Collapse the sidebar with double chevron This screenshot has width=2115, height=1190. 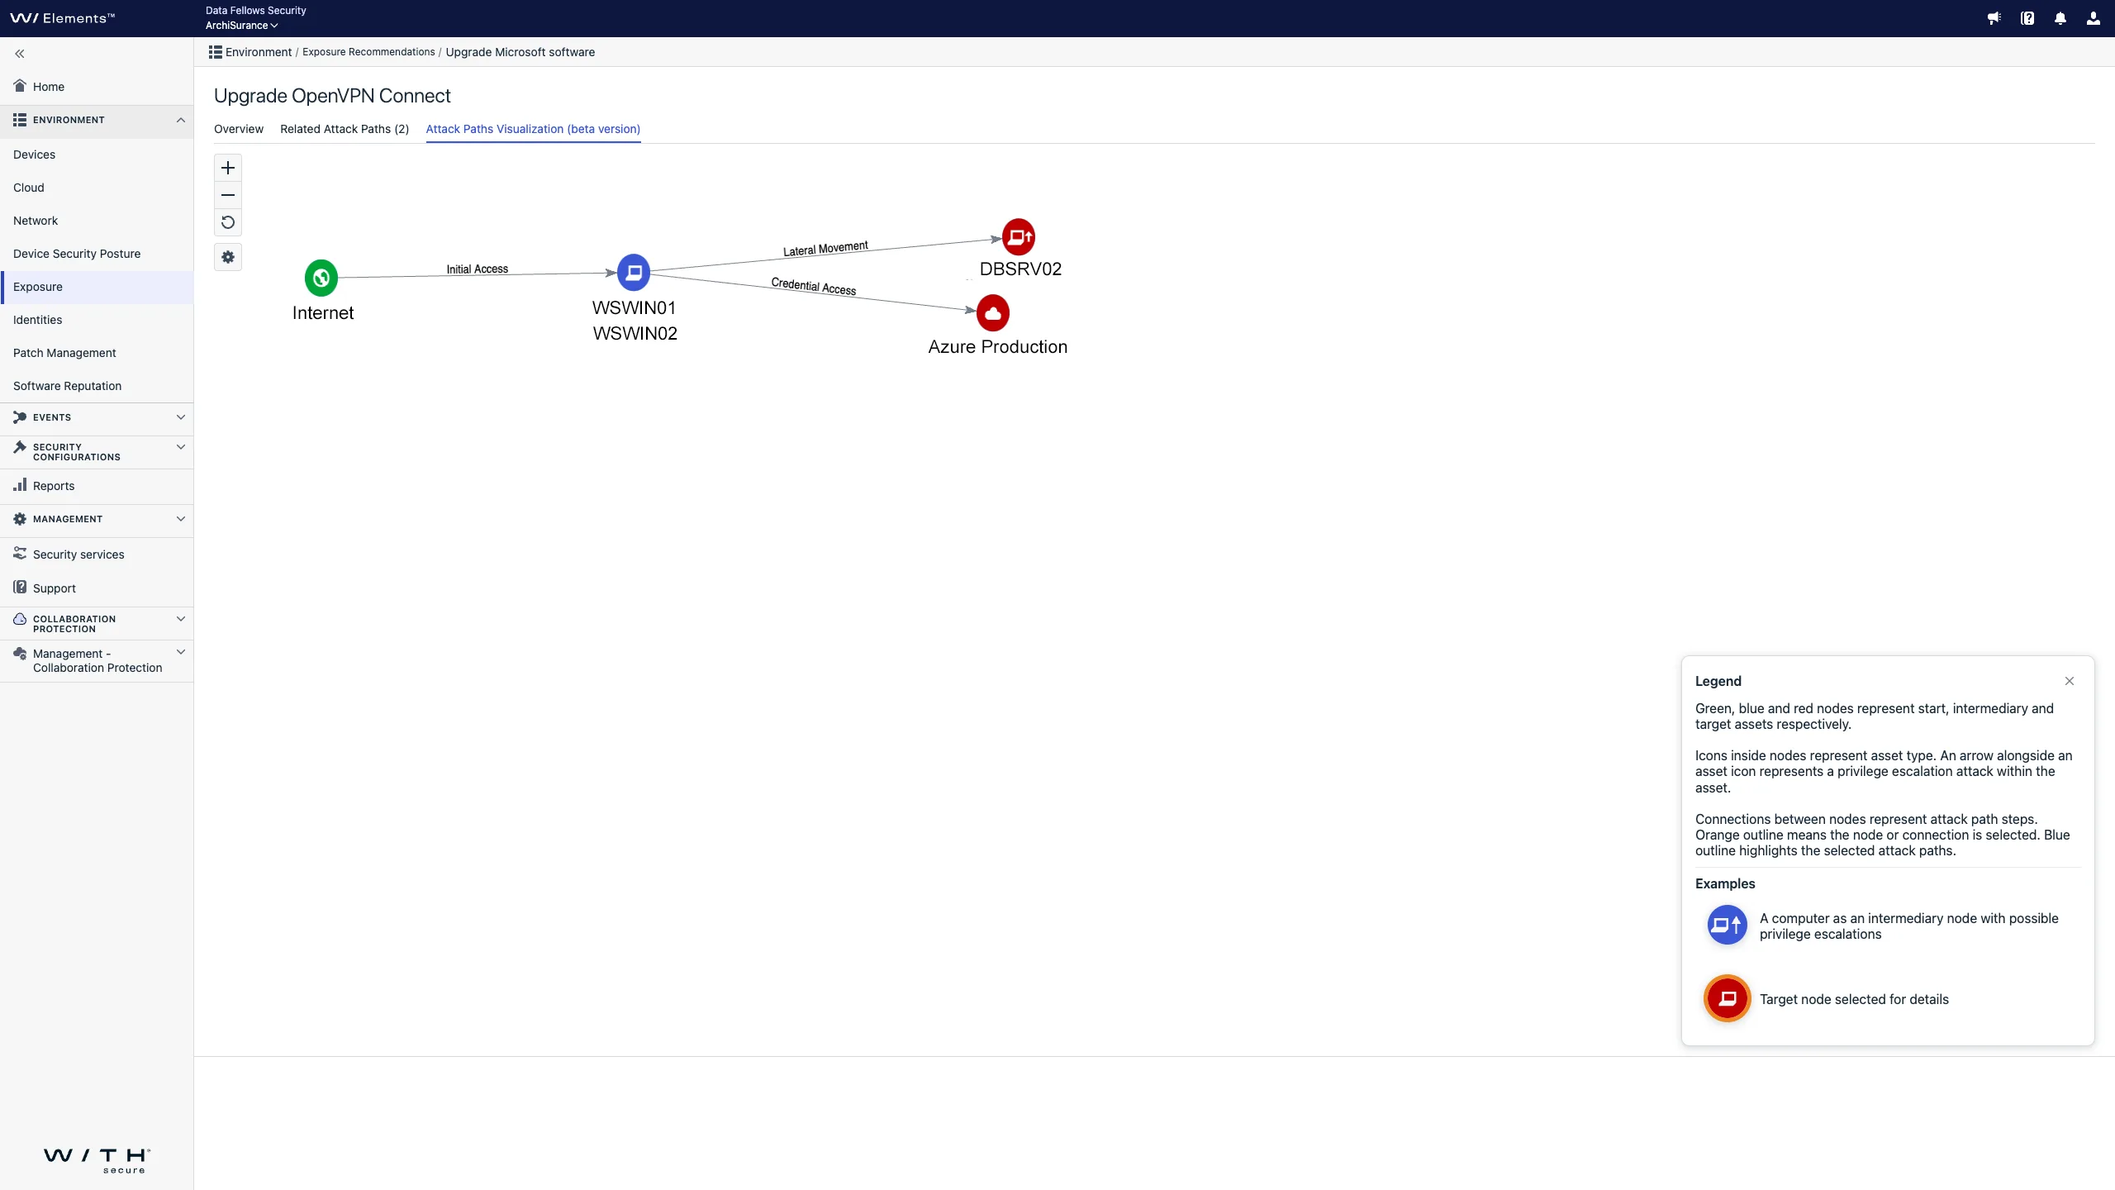(x=20, y=54)
